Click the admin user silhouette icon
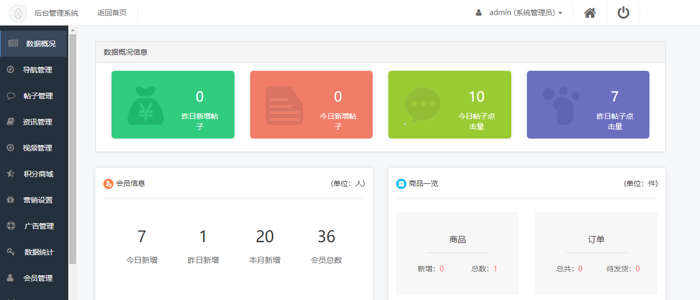 (x=478, y=12)
